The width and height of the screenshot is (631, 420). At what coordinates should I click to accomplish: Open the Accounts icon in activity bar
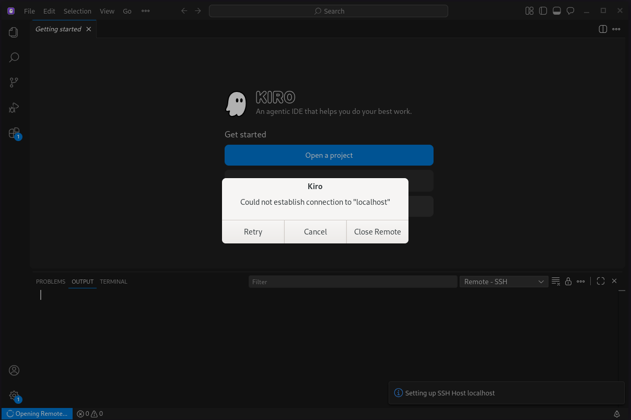point(14,370)
